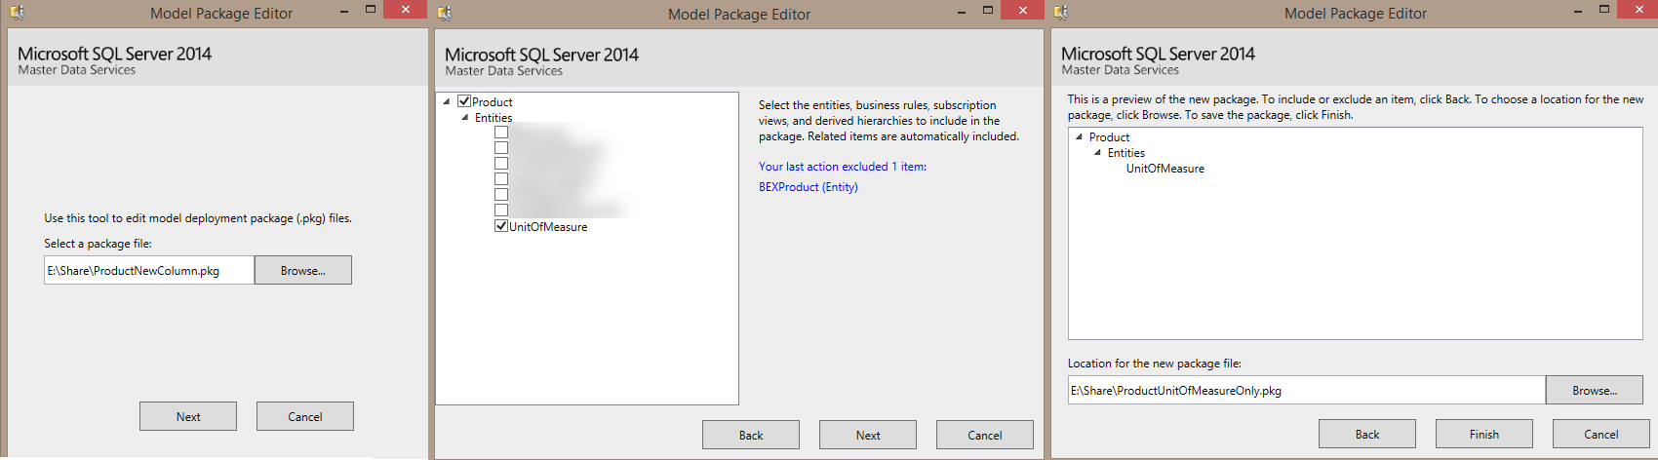Maximize the right Model Package Editor window
The height and width of the screenshot is (460, 1658).
1604,10
